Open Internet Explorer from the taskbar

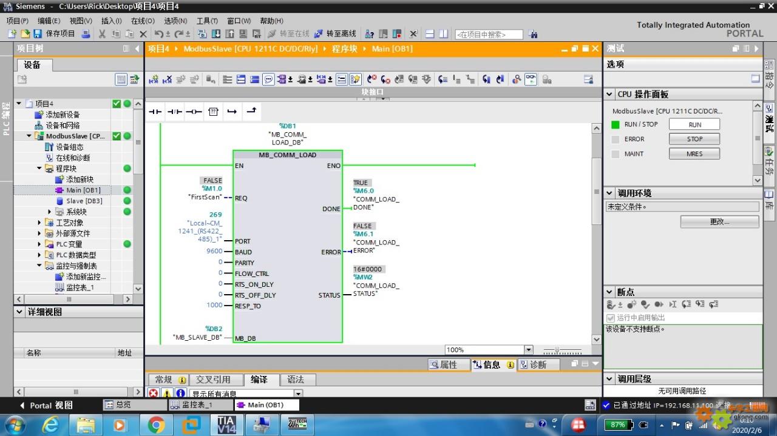click(50, 425)
